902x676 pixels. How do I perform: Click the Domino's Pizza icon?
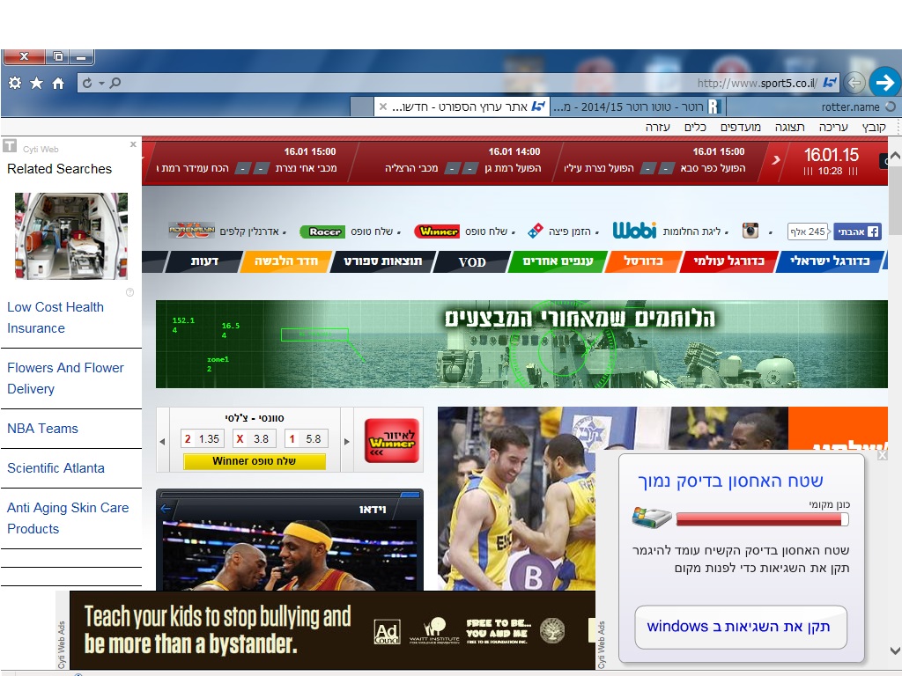536,231
